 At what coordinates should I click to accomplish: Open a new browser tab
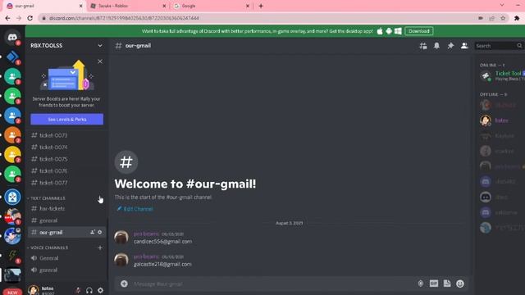point(261,6)
